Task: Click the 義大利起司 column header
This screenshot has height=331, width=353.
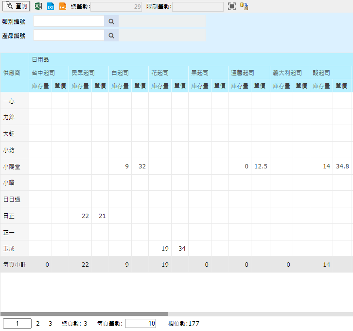Action: click(x=290, y=73)
